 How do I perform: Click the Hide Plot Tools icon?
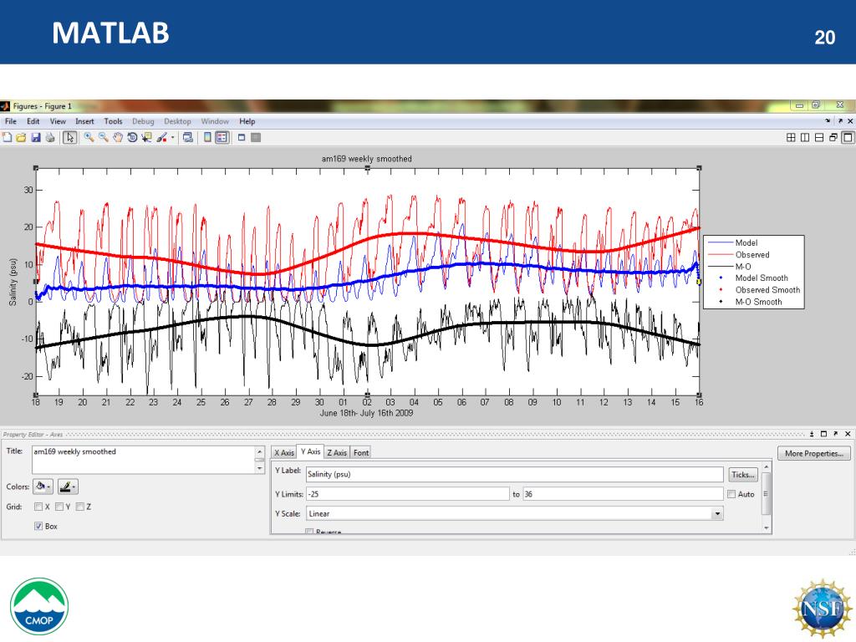tap(242, 138)
